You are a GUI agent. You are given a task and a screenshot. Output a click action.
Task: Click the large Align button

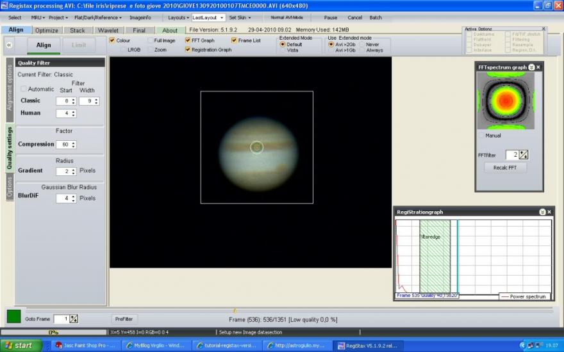(44, 45)
